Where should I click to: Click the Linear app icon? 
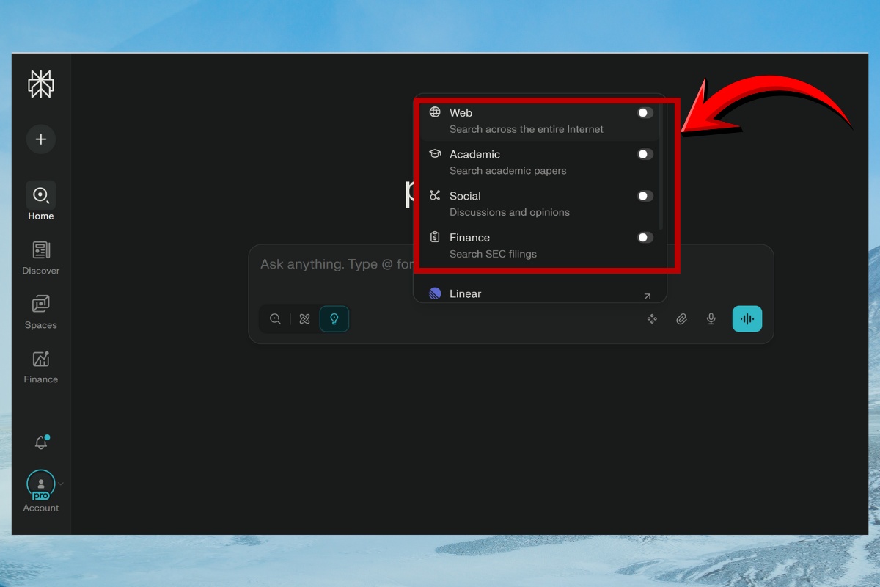[x=435, y=293]
